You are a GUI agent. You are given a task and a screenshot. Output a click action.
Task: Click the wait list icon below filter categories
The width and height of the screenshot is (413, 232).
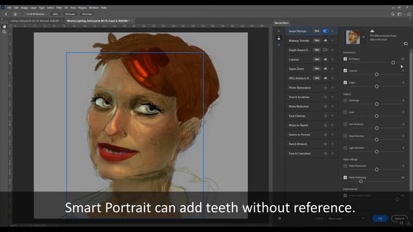(279, 45)
